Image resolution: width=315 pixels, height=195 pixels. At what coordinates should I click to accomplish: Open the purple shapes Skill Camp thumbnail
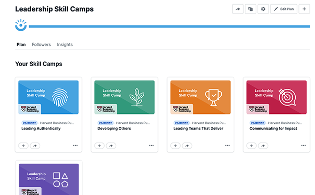(x=49, y=179)
